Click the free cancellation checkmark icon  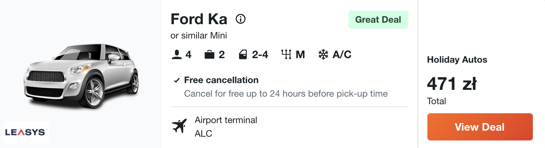[x=176, y=80]
